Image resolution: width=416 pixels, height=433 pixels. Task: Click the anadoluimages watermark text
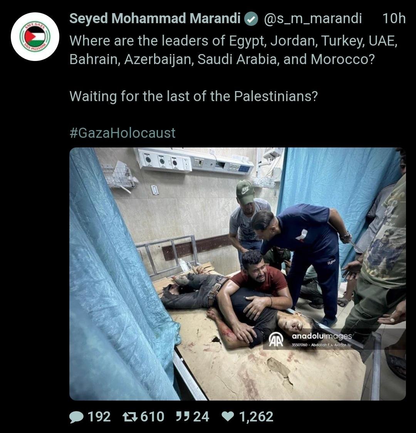(322, 336)
